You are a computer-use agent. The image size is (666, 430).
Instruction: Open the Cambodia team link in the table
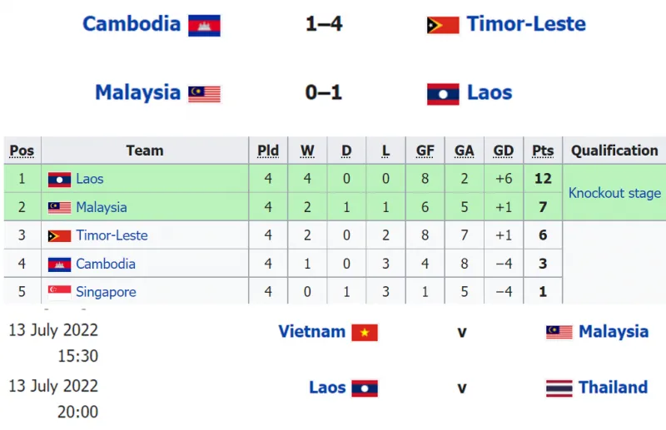pos(105,264)
